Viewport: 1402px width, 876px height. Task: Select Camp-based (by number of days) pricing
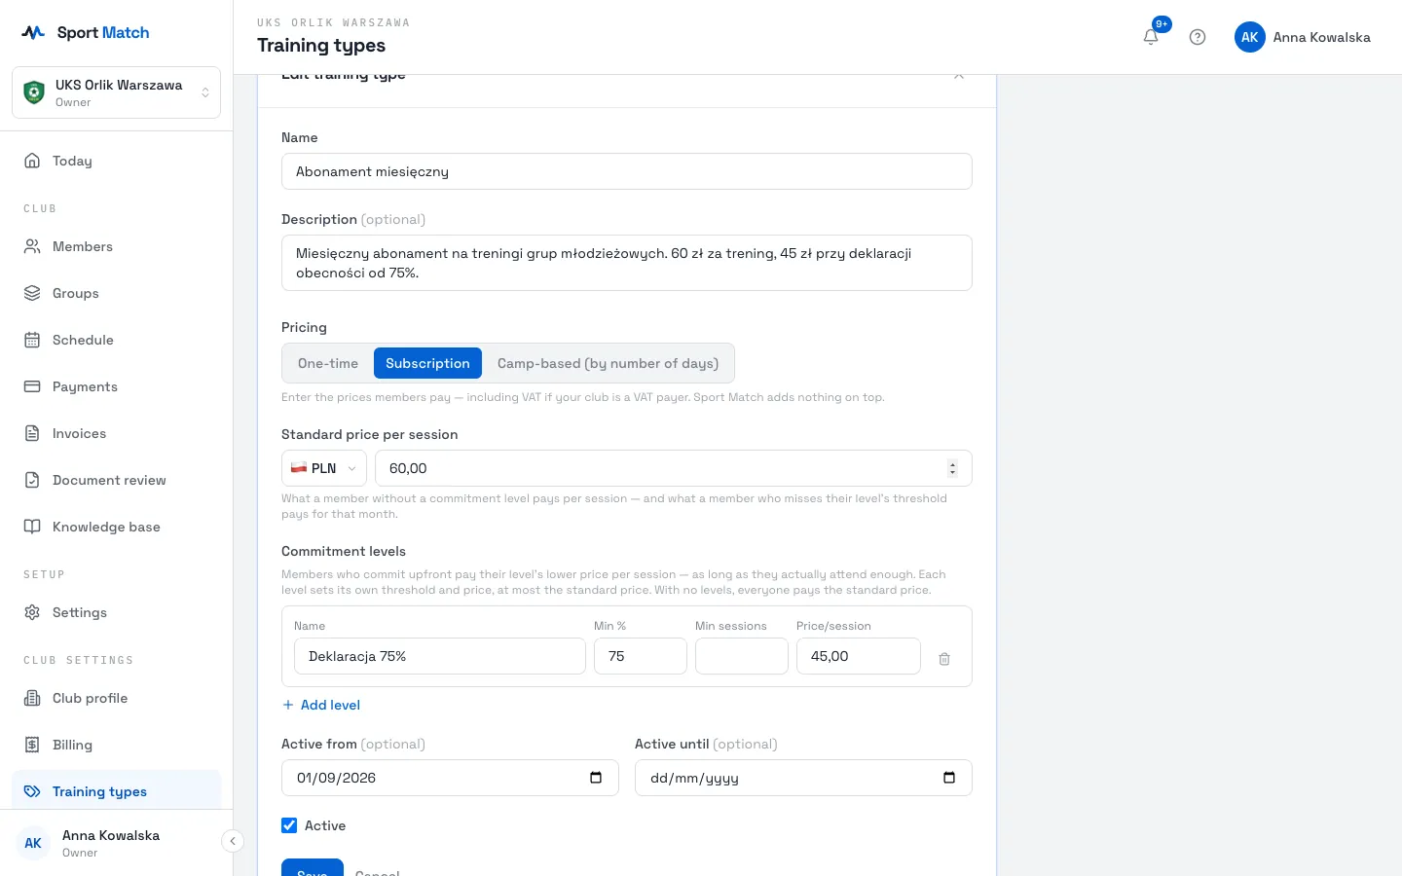pyautogui.click(x=608, y=363)
